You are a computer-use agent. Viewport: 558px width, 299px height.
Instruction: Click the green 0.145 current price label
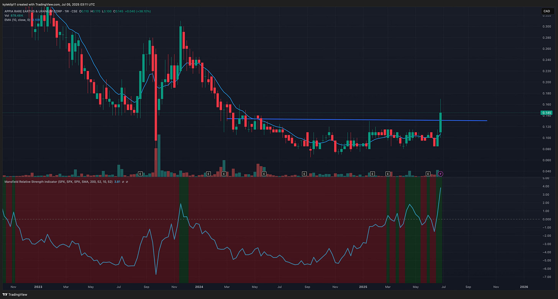pyautogui.click(x=546, y=113)
